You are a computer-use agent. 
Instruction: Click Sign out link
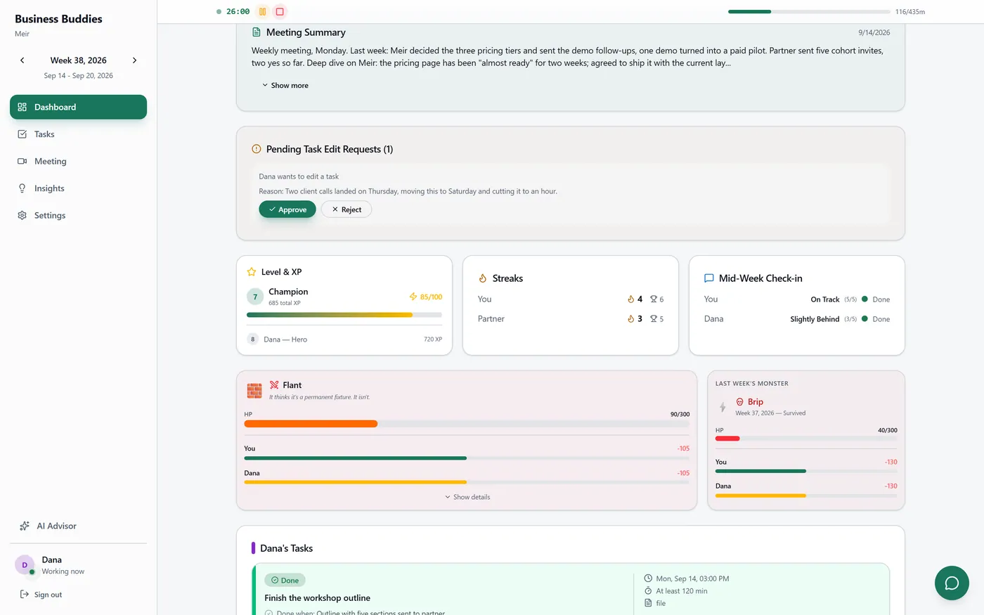41,595
